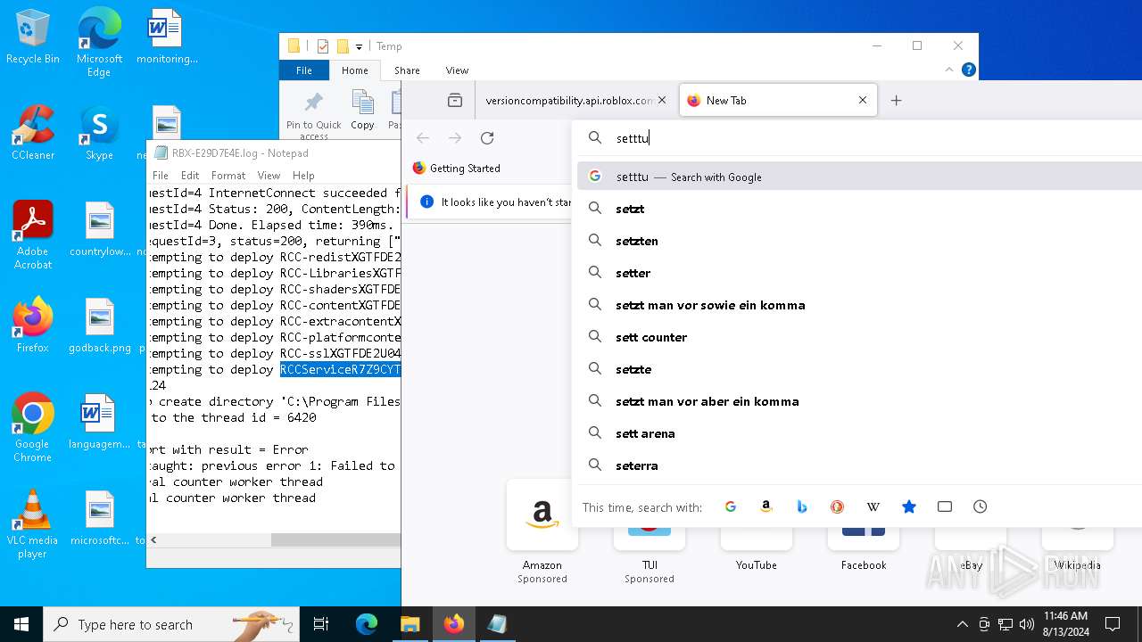Click the Copy button in Explorer ribbon
The width and height of the screenshot is (1142, 642).
362,111
